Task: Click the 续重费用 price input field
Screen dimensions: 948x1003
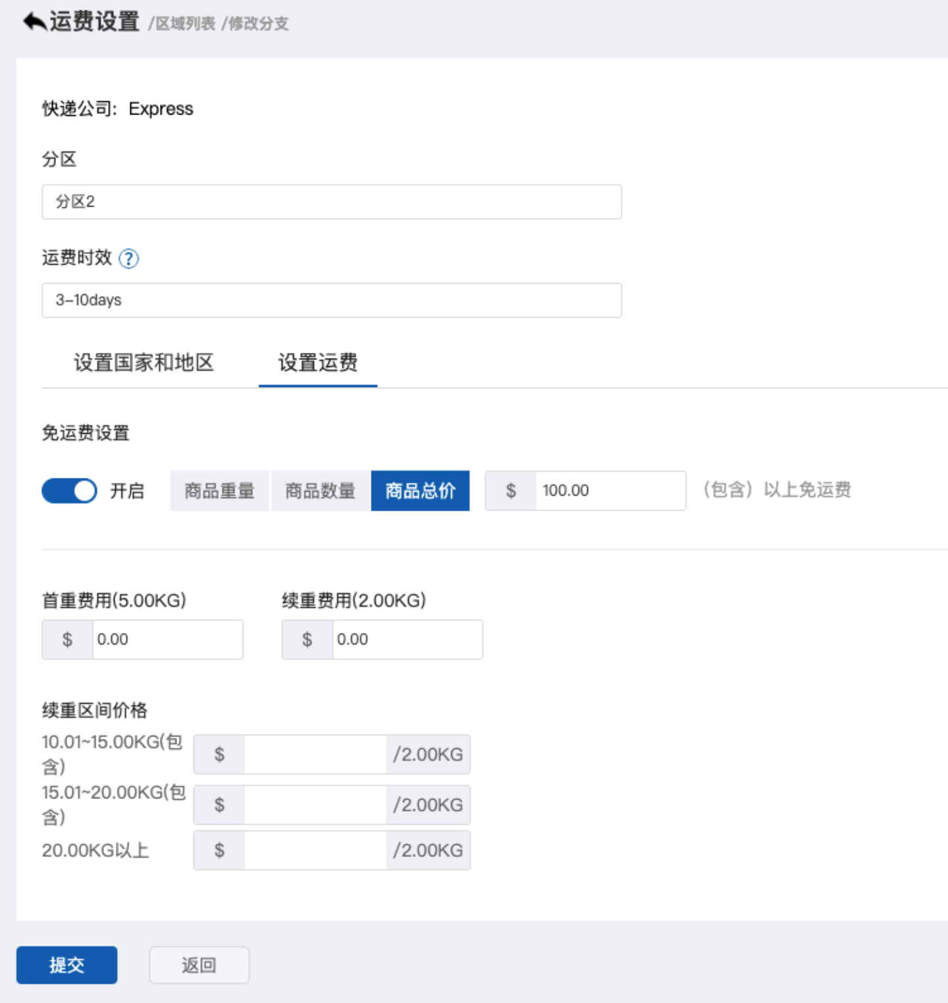Action: tap(407, 640)
